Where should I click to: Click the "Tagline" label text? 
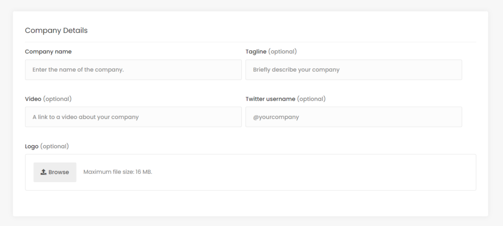(256, 52)
